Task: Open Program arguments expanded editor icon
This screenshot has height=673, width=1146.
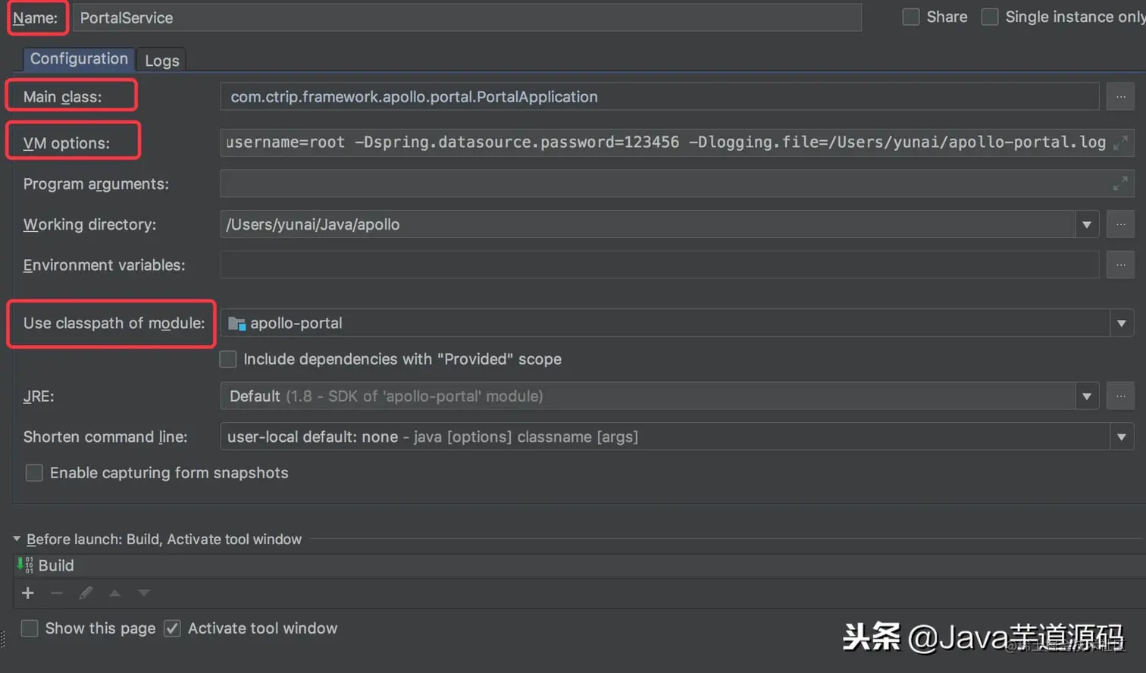Action: (1120, 182)
